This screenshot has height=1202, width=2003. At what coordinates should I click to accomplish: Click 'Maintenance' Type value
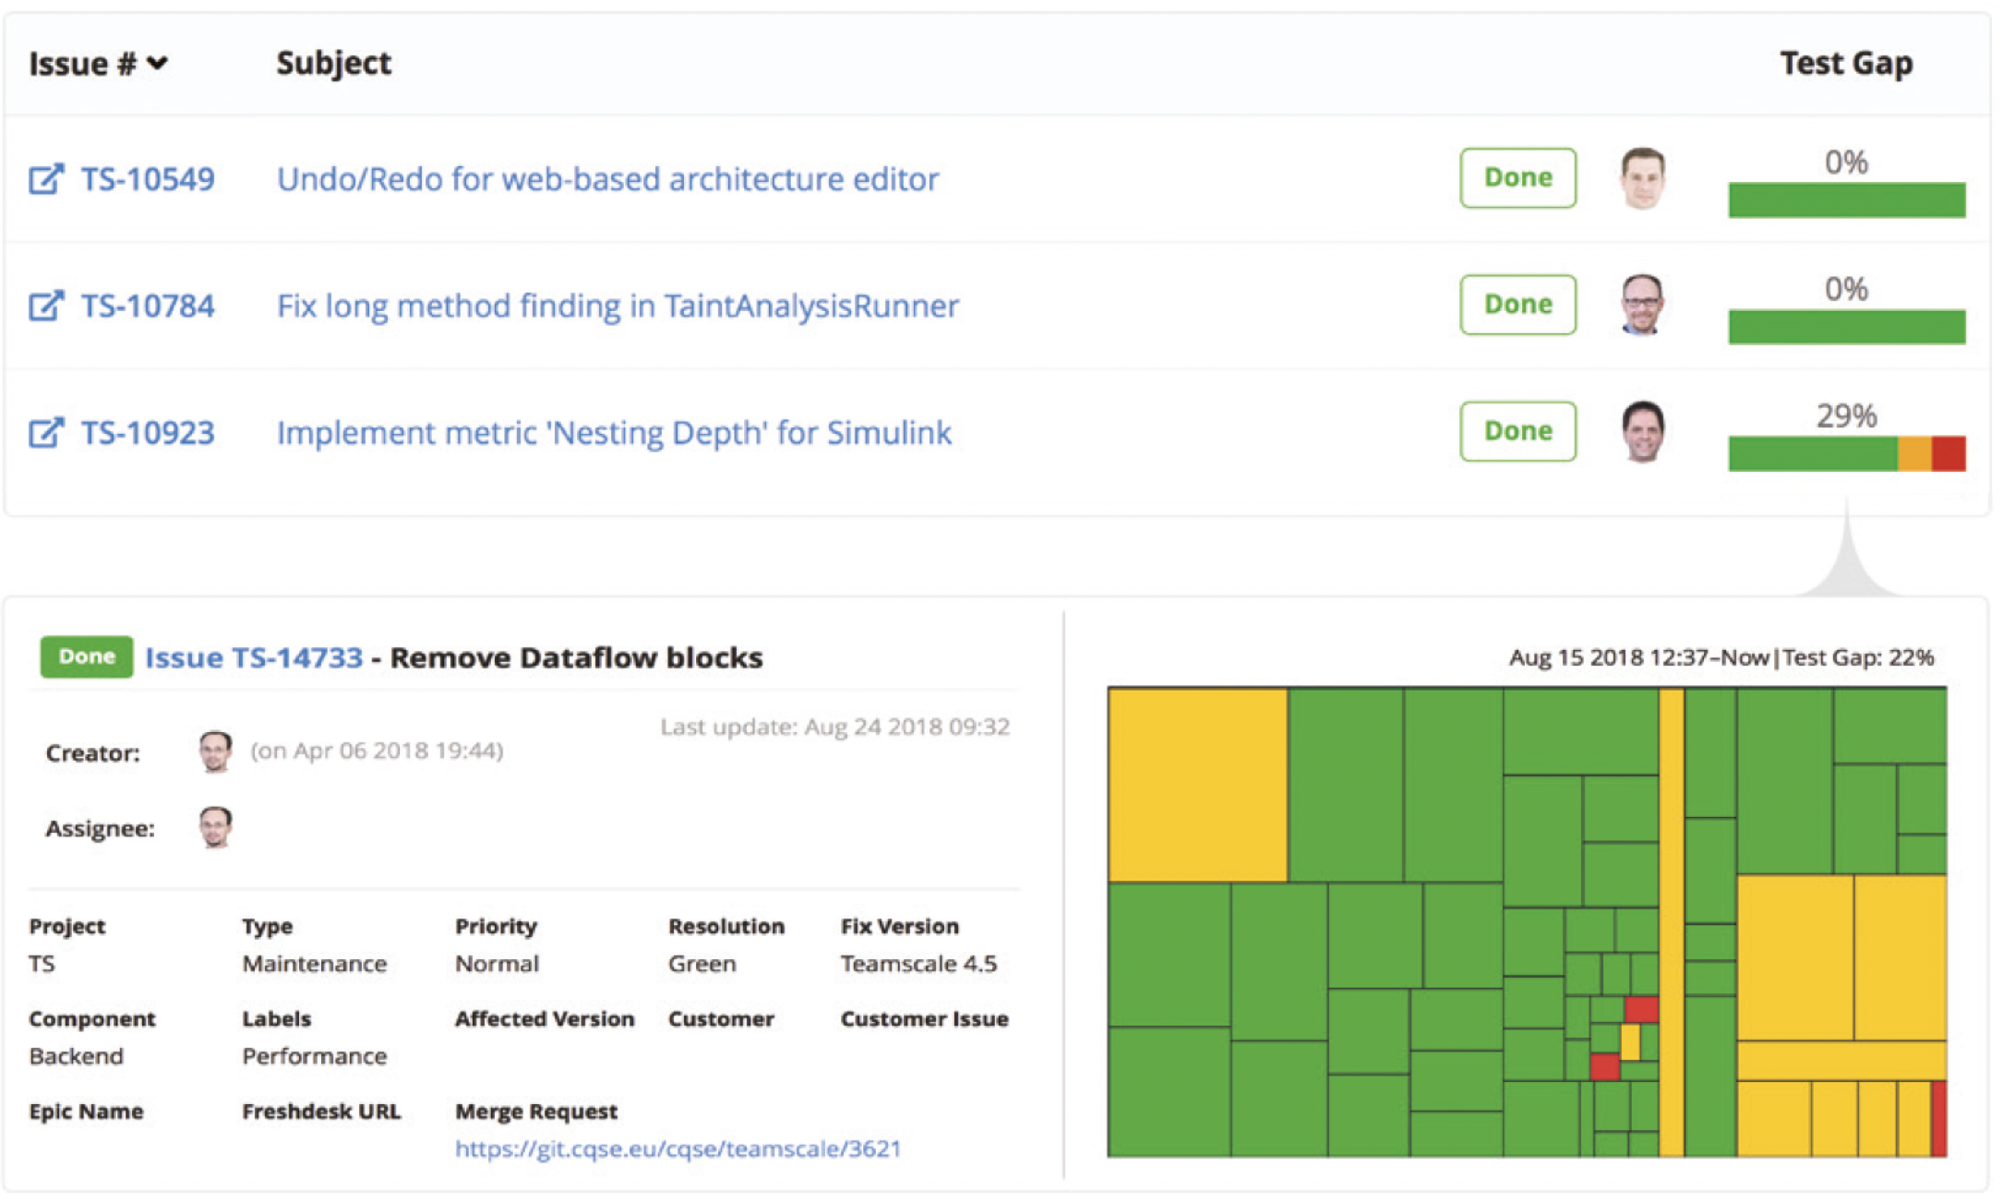[x=315, y=964]
